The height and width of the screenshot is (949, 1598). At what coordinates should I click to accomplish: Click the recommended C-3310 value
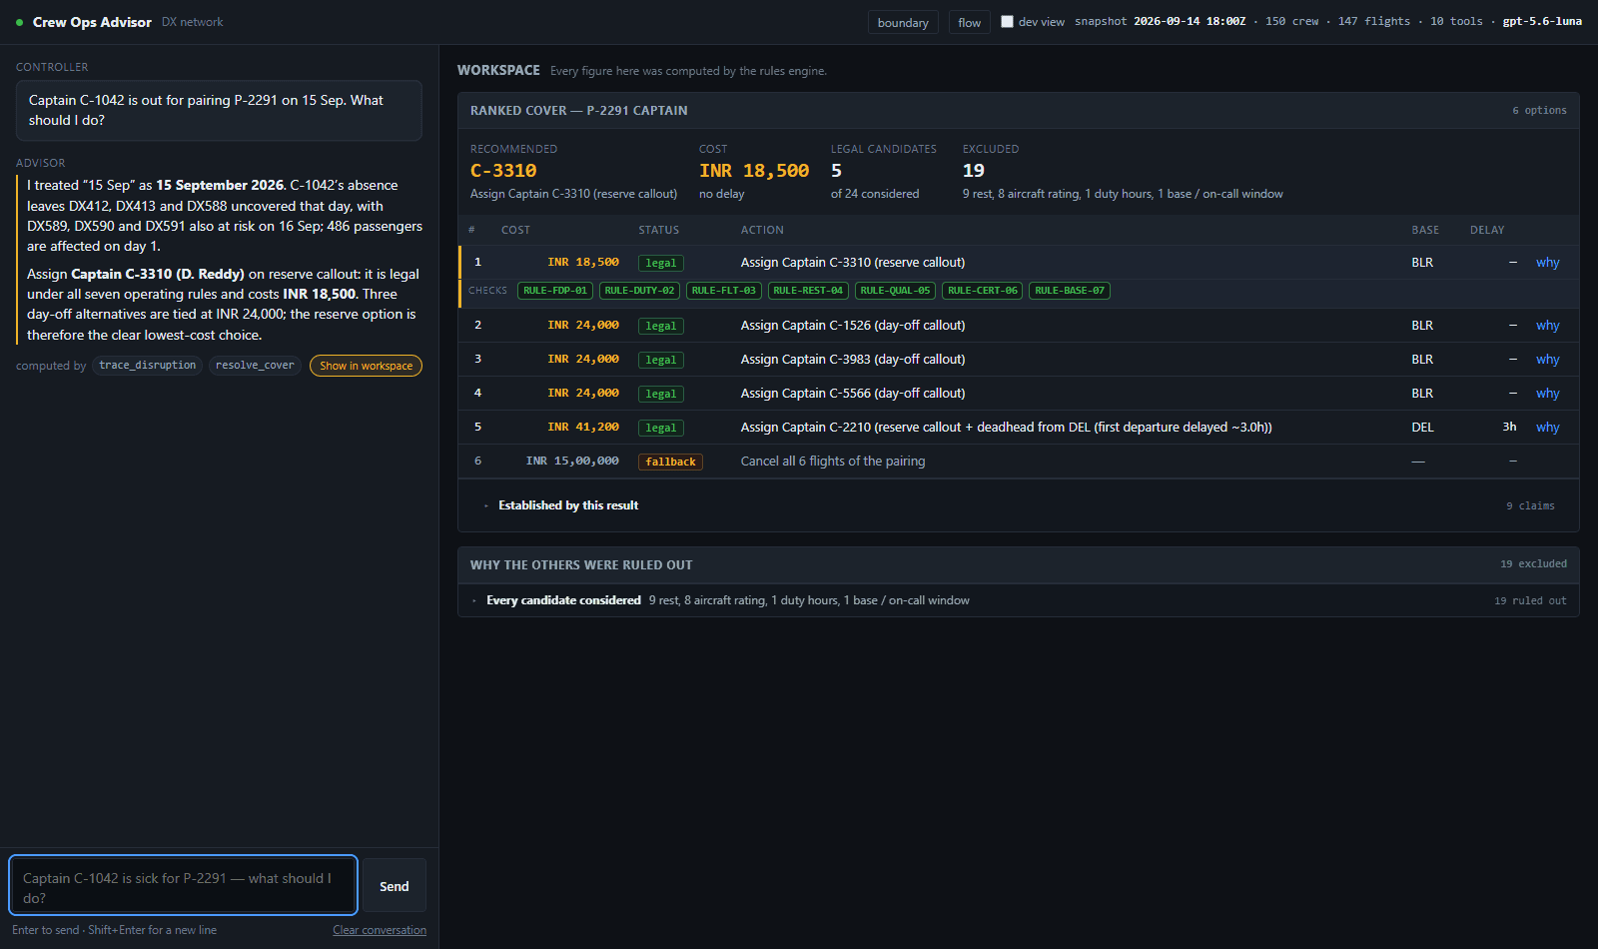coord(503,171)
